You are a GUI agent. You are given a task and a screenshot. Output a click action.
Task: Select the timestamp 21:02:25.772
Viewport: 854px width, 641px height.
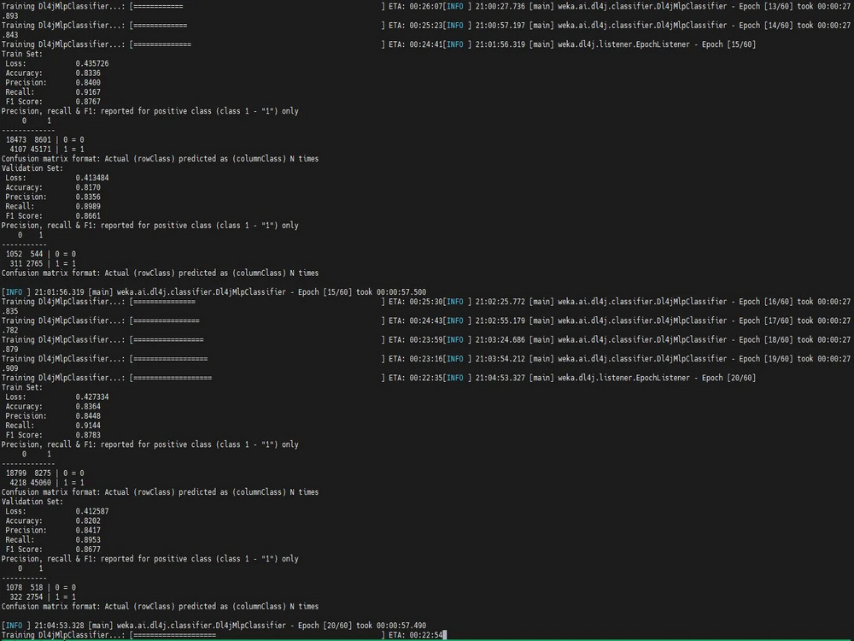point(500,302)
